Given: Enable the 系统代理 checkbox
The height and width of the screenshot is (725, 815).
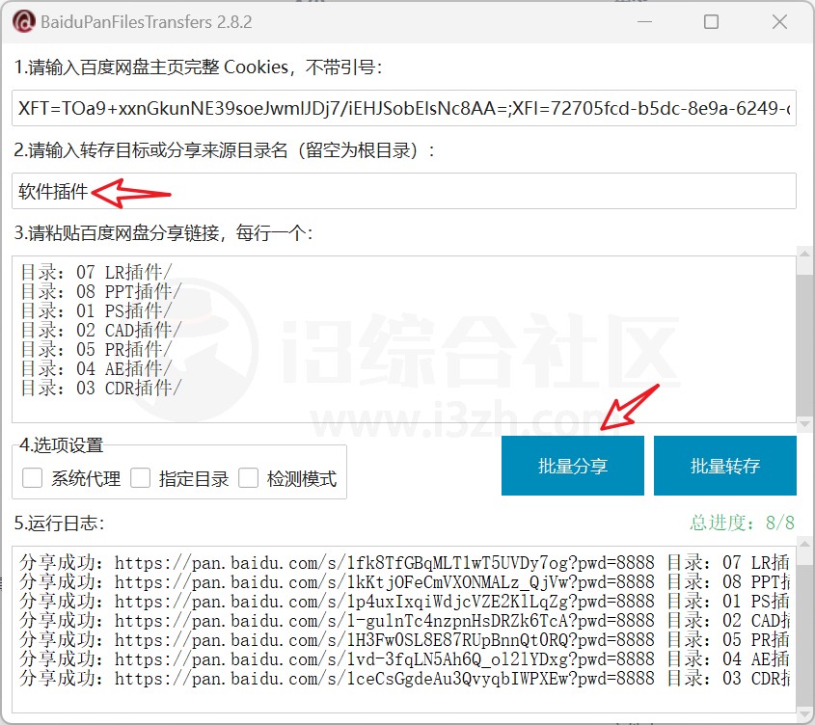Looking at the screenshot, I should click(x=33, y=478).
